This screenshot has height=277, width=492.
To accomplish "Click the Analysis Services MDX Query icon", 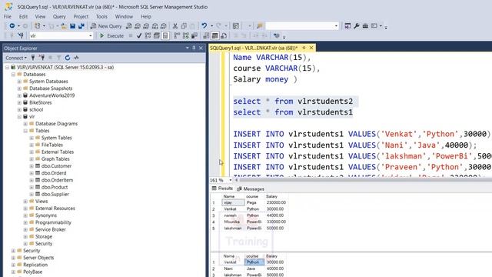I will 138,26.
